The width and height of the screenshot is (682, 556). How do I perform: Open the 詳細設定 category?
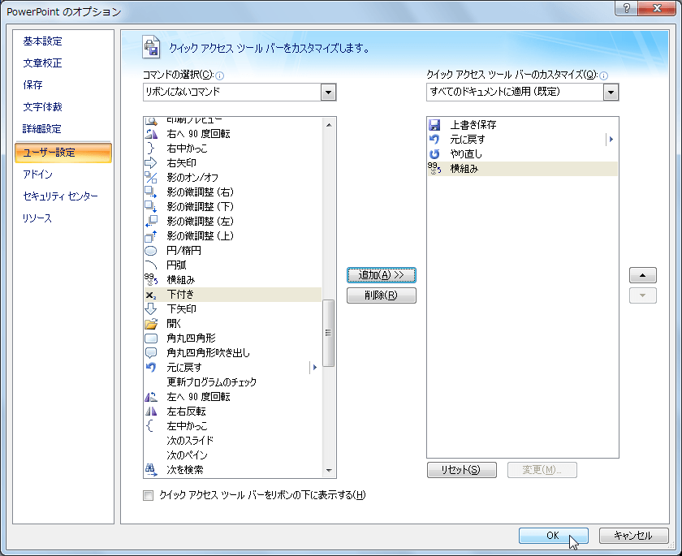point(42,129)
